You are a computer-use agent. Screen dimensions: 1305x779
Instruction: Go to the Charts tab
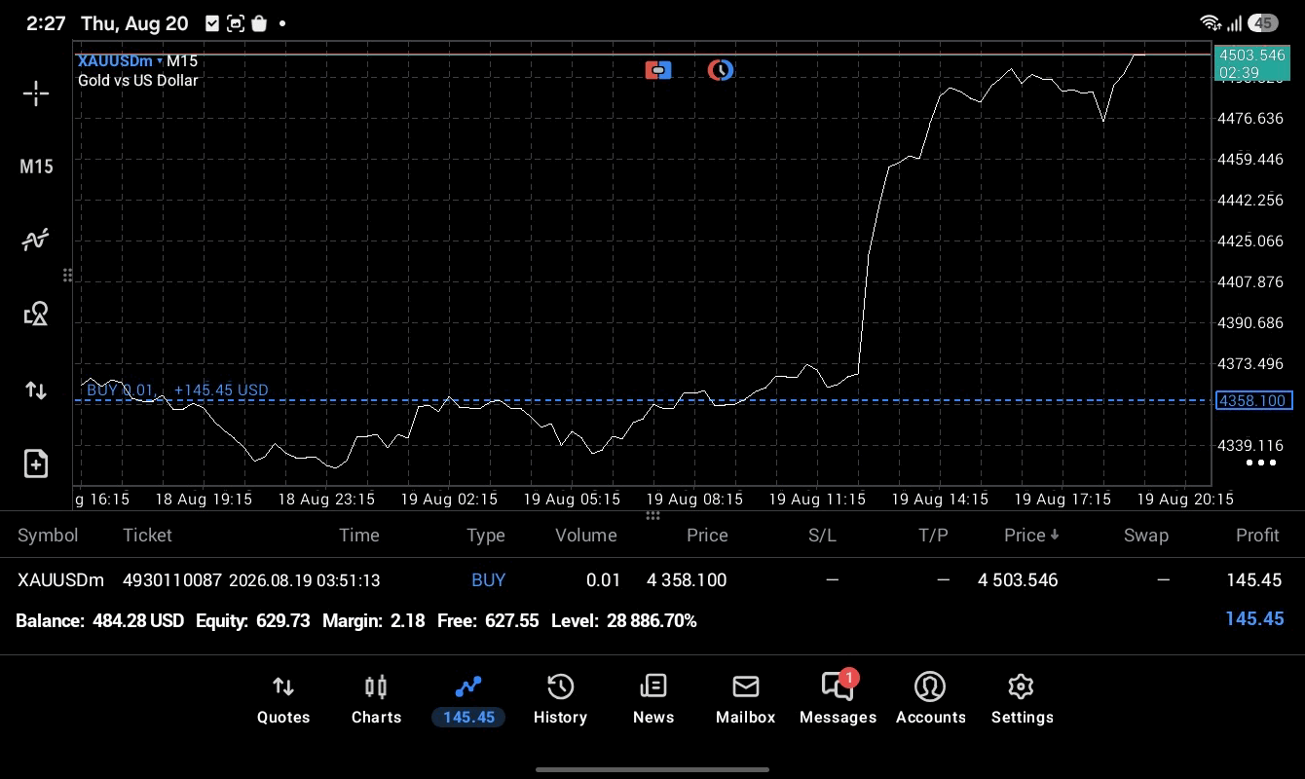click(376, 700)
